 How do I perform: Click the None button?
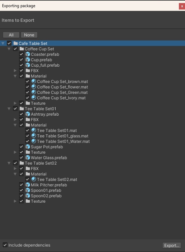[29, 35]
